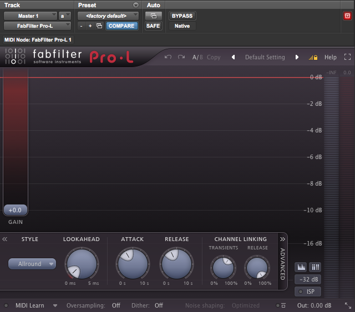Viewport: 355px width, 312px height.
Task: Open the Help menu
Action: pyautogui.click(x=331, y=57)
